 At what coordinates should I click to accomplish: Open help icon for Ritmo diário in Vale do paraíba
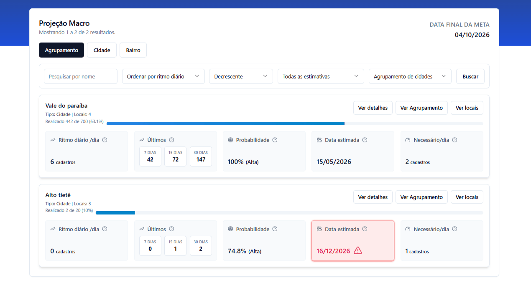105,140
